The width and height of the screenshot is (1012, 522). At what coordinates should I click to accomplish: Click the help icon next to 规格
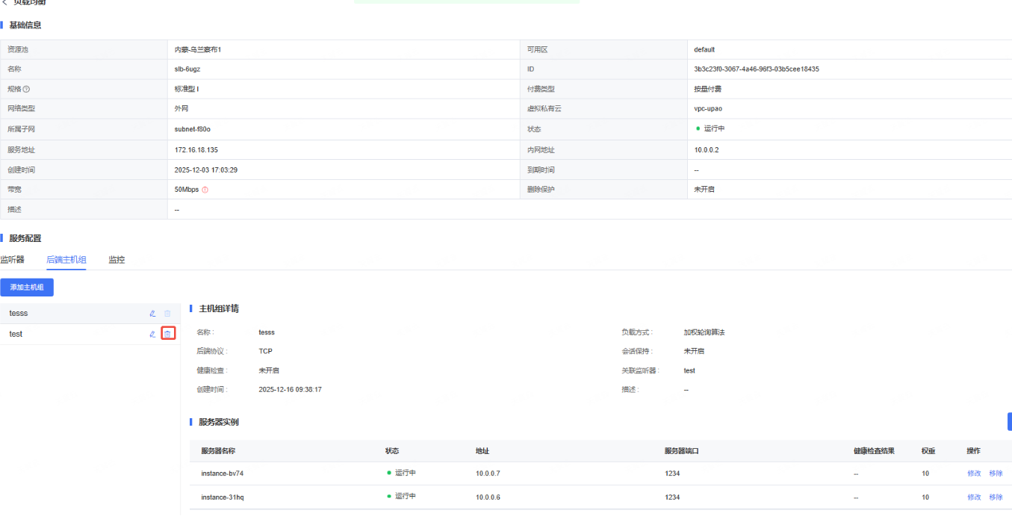[x=26, y=89]
